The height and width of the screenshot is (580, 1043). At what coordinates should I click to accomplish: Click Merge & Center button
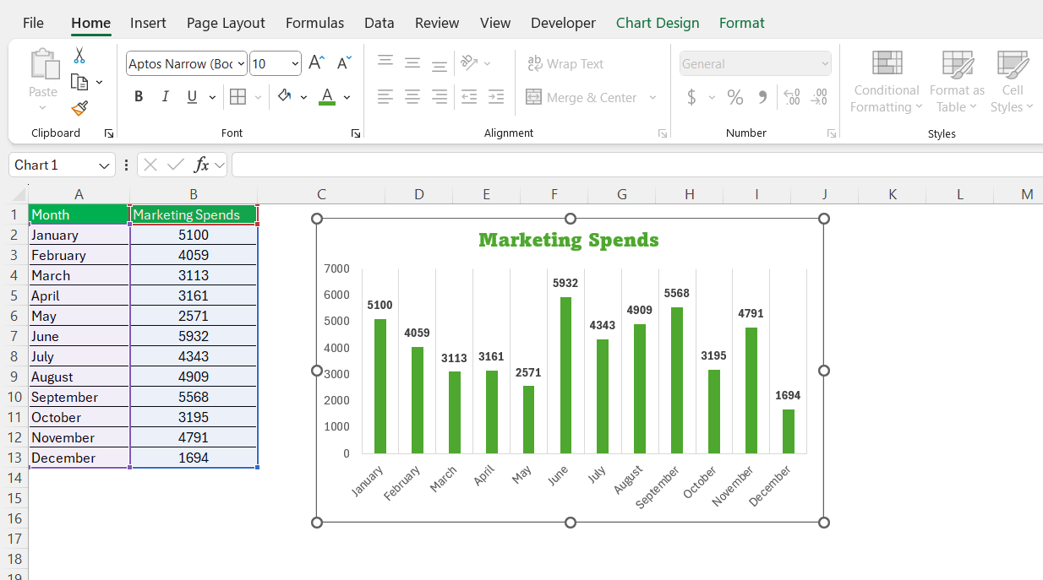[x=582, y=97]
